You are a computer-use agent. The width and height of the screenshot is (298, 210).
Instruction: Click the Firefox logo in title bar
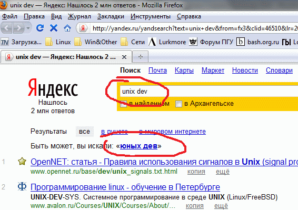(3, 5)
